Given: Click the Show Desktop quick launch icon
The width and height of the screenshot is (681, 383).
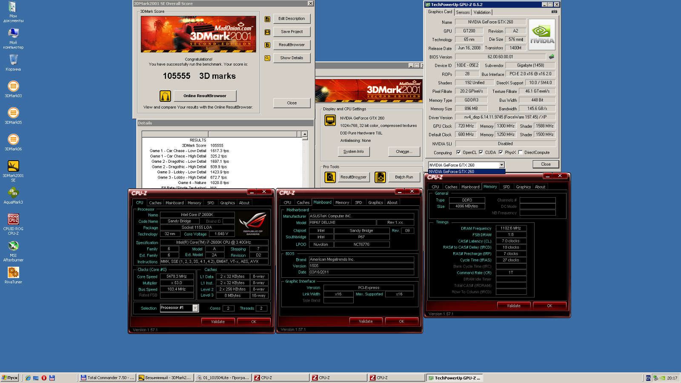Looking at the screenshot, I should click(x=36, y=378).
